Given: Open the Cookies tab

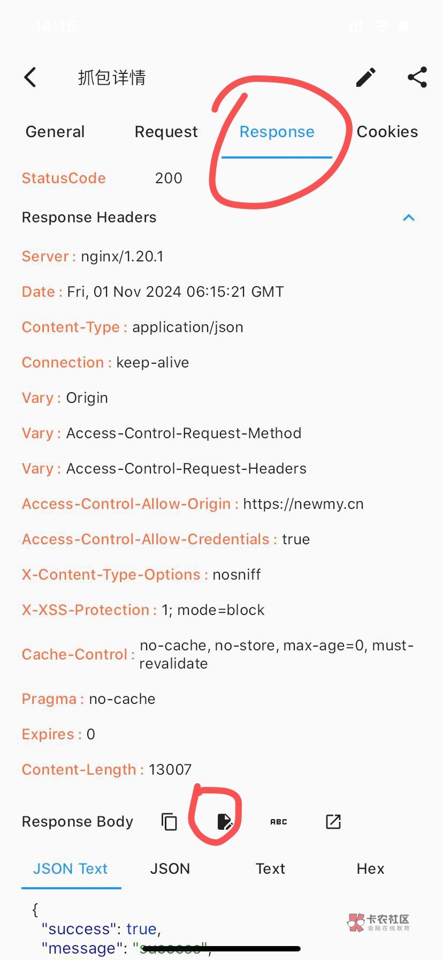Looking at the screenshot, I should pyautogui.click(x=387, y=132).
